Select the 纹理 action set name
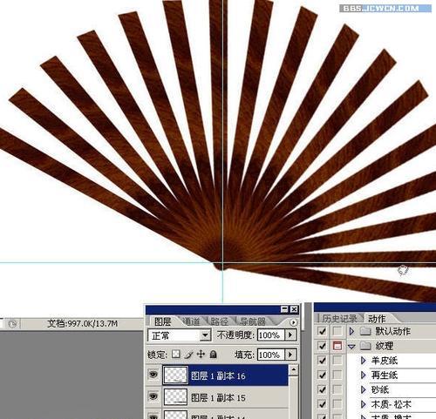 (x=385, y=346)
